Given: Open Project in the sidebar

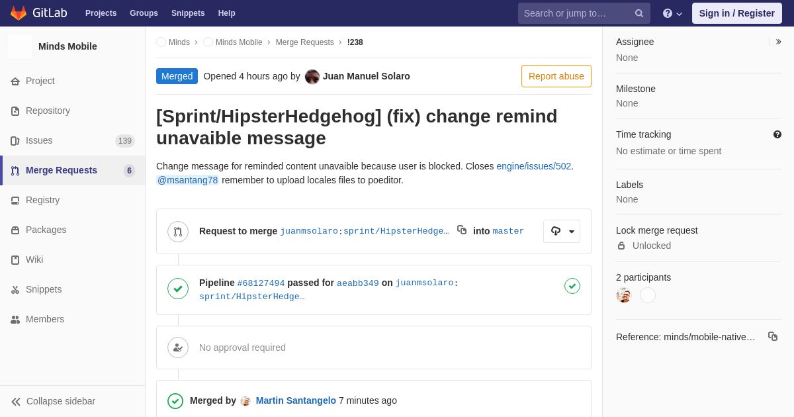Looking at the screenshot, I should 40,81.
